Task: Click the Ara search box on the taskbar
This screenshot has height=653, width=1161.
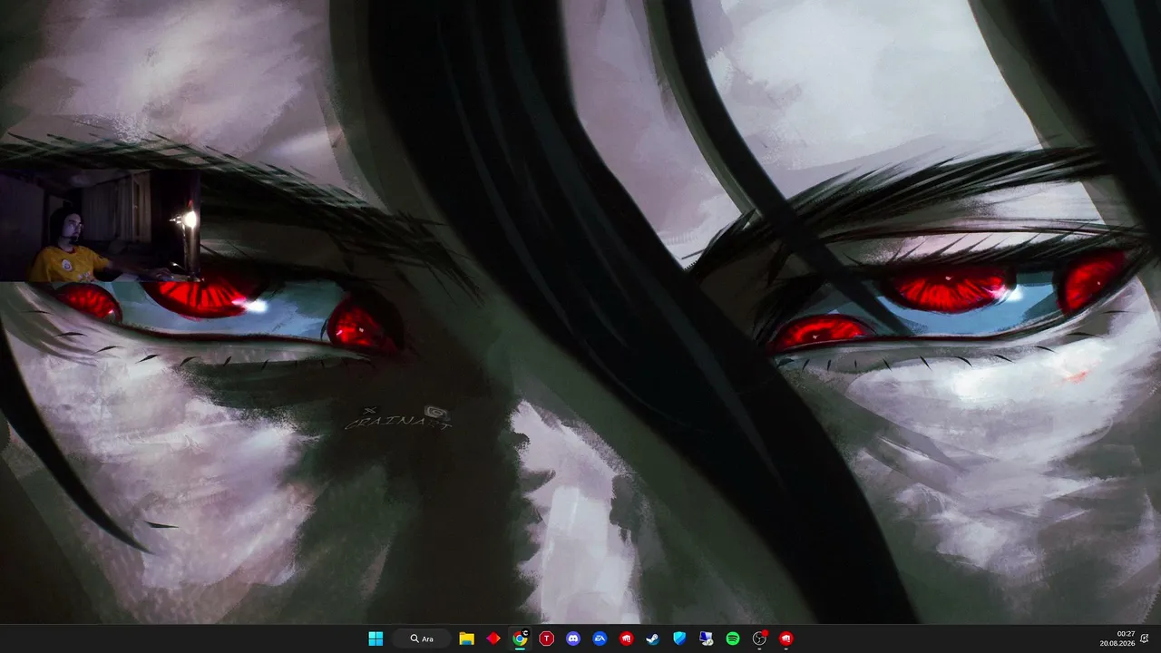Action: click(422, 638)
